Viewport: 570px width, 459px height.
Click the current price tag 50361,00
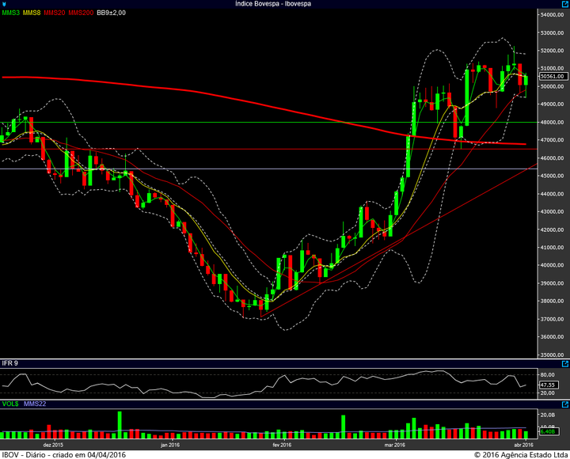[x=553, y=76]
